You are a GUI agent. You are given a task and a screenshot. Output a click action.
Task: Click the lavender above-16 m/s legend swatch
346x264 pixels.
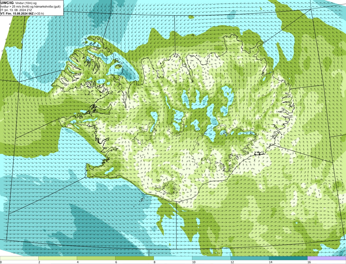(x=327, y=258)
